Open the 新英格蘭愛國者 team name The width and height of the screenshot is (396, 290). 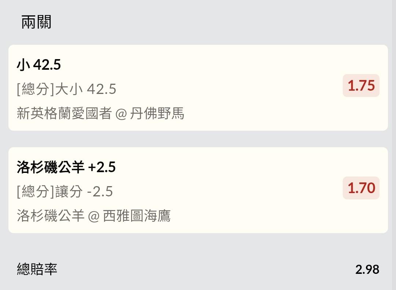tap(64, 114)
